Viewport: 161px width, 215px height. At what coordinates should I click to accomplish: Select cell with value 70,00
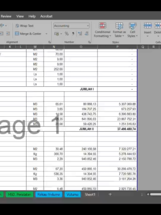click(54, 54)
